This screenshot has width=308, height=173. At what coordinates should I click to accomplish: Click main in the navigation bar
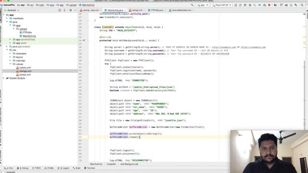point(41,5)
